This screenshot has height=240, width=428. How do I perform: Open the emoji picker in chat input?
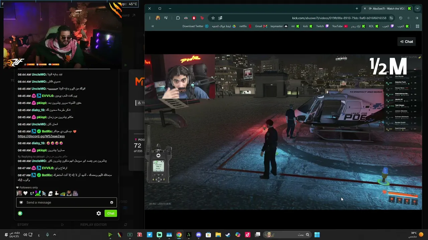pyautogui.click(x=112, y=202)
